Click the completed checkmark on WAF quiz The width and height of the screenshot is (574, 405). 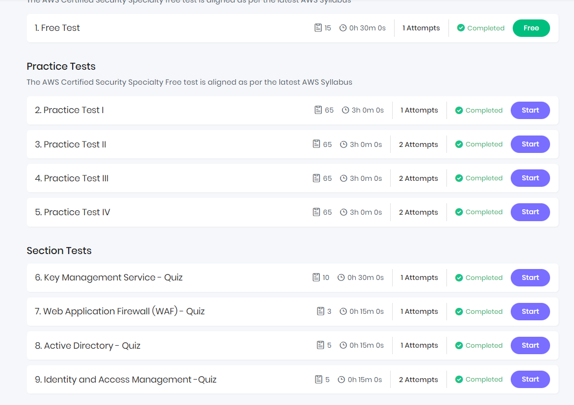(x=459, y=312)
